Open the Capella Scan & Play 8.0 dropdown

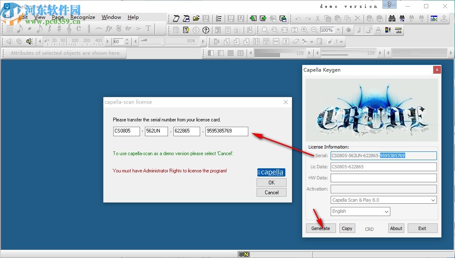(383, 200)
